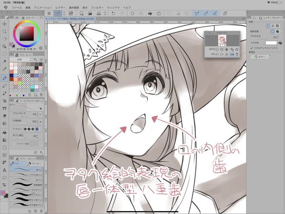Screen dimensions: 285x214
Task: Click the Redo arrow in the command bar
Action: click(x=122, y=13)
